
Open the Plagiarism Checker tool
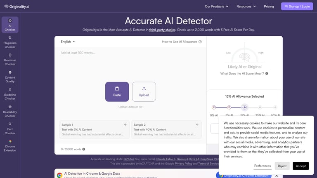10,42
